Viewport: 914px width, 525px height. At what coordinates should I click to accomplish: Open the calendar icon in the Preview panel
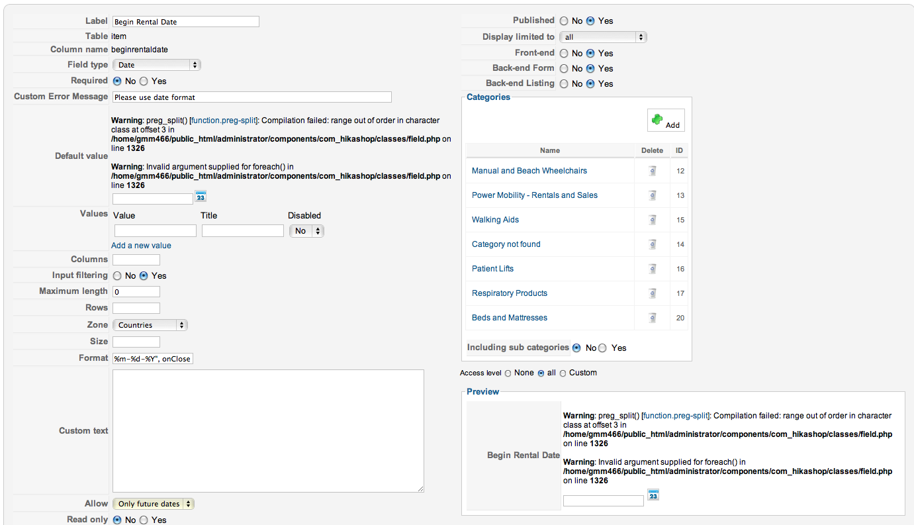point(653,495)
